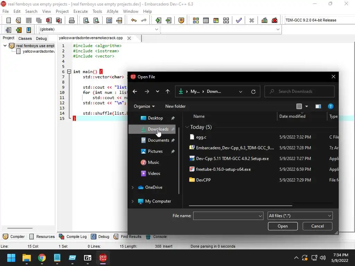
Task: Collapse the real femboys project tree node
Action: click(x=5, y=46)
